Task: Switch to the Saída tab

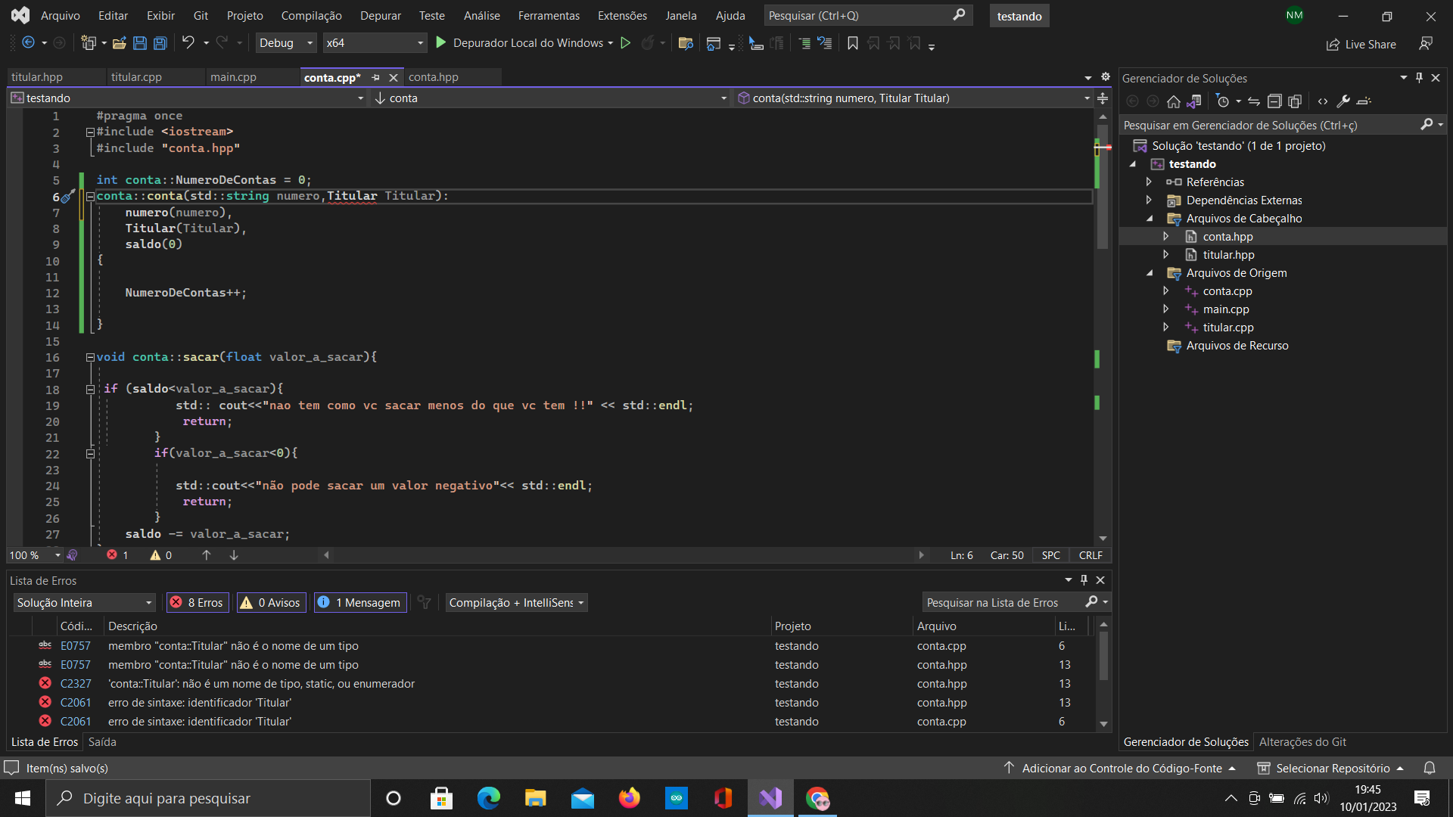Action: click(x=102, y=742)
